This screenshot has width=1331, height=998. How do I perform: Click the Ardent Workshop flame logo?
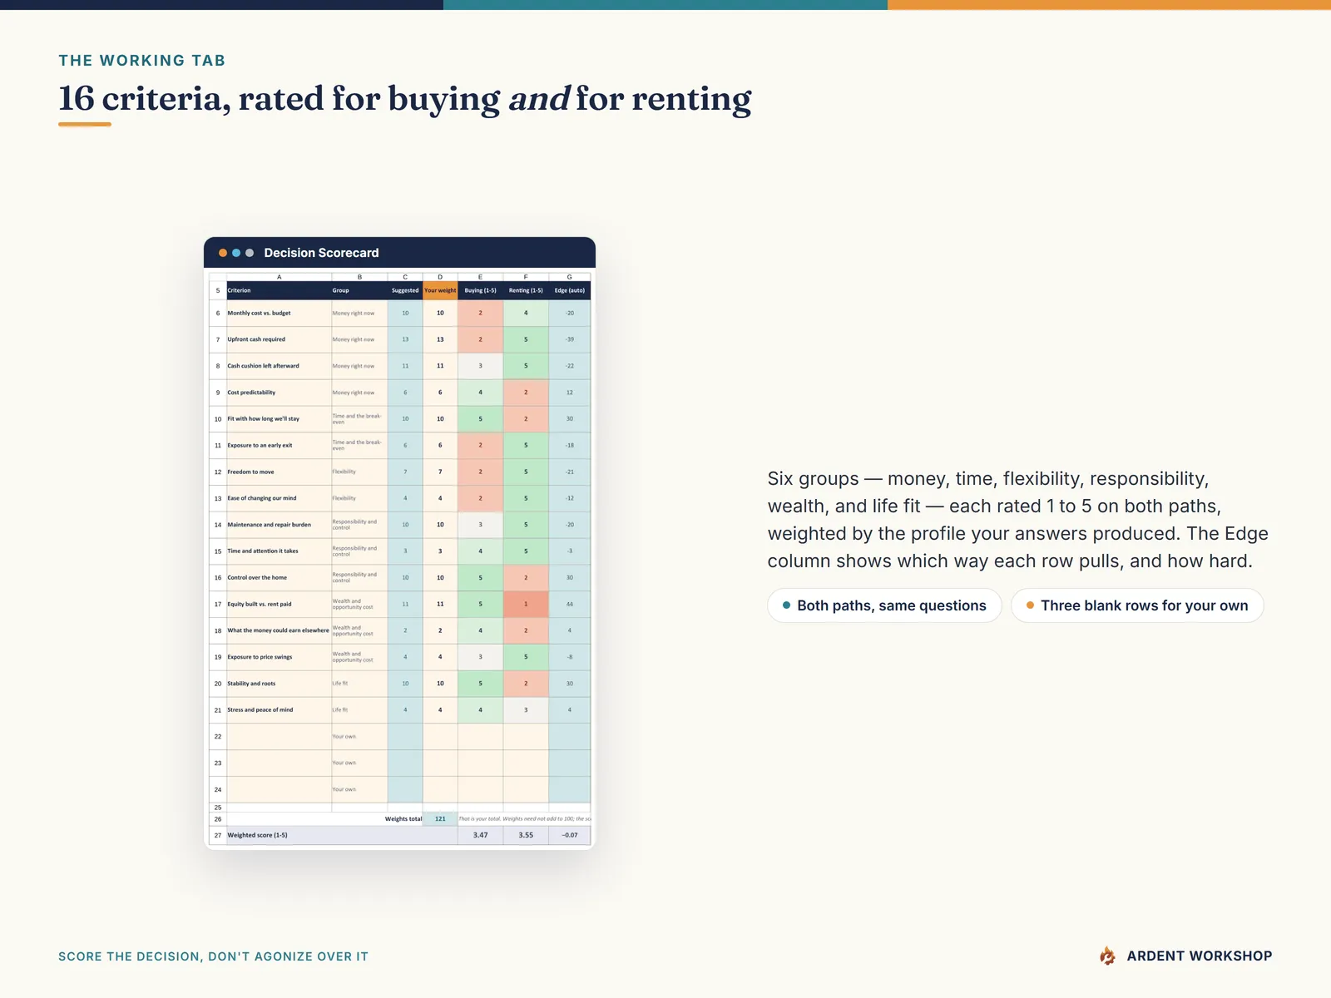click(x=1107, y=956)
